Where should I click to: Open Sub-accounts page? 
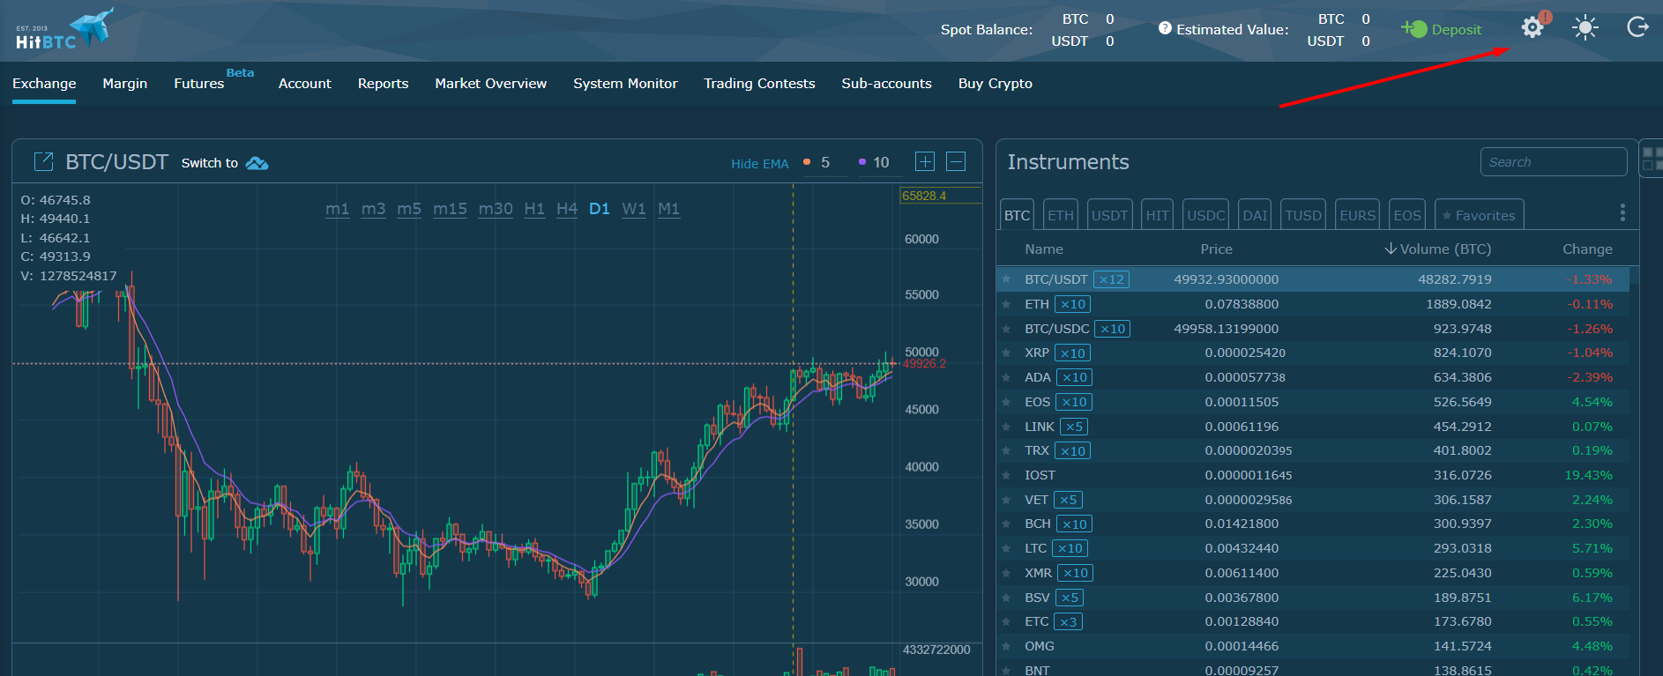click(x=886, y=83)
